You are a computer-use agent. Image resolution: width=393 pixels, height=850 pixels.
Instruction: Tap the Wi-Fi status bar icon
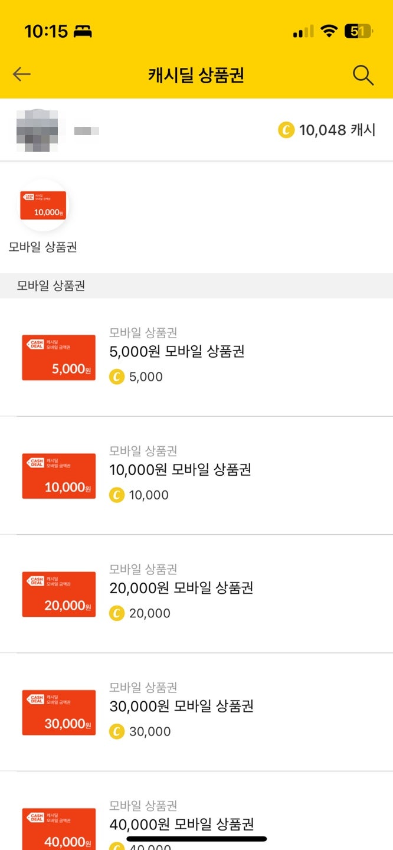pos(329,31)
